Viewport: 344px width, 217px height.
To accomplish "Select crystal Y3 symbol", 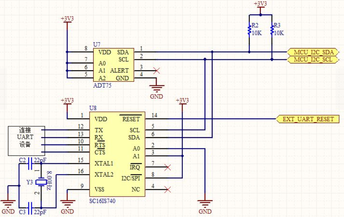I will pos(41,182).
